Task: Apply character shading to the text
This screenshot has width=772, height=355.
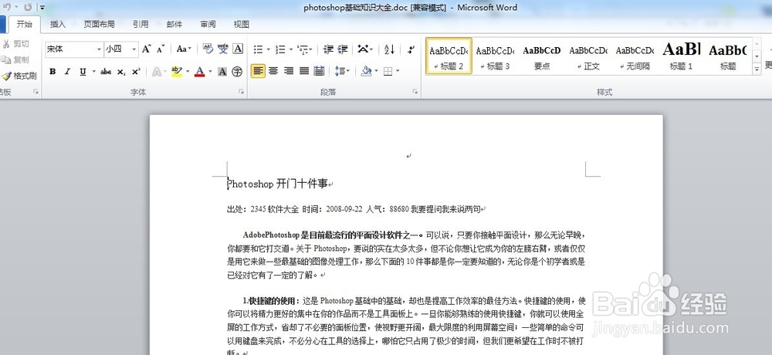Action: (x=222, y=72)
